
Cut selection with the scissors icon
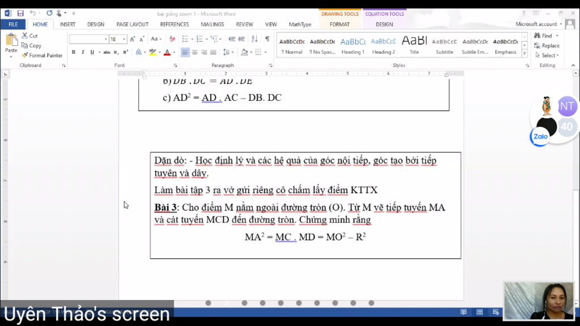pos(29,36)
